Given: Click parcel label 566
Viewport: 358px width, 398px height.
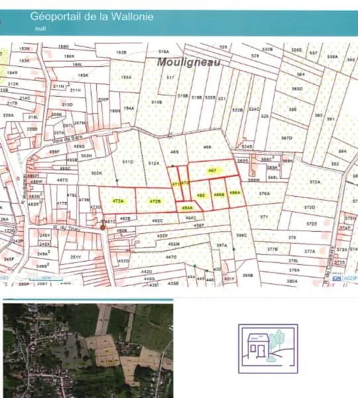Looking at the screenshot, I should (293, 109).
